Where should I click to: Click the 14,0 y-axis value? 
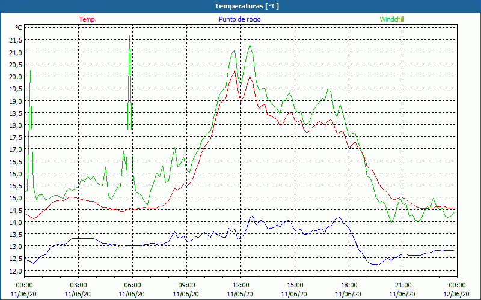tap(16, 222)
